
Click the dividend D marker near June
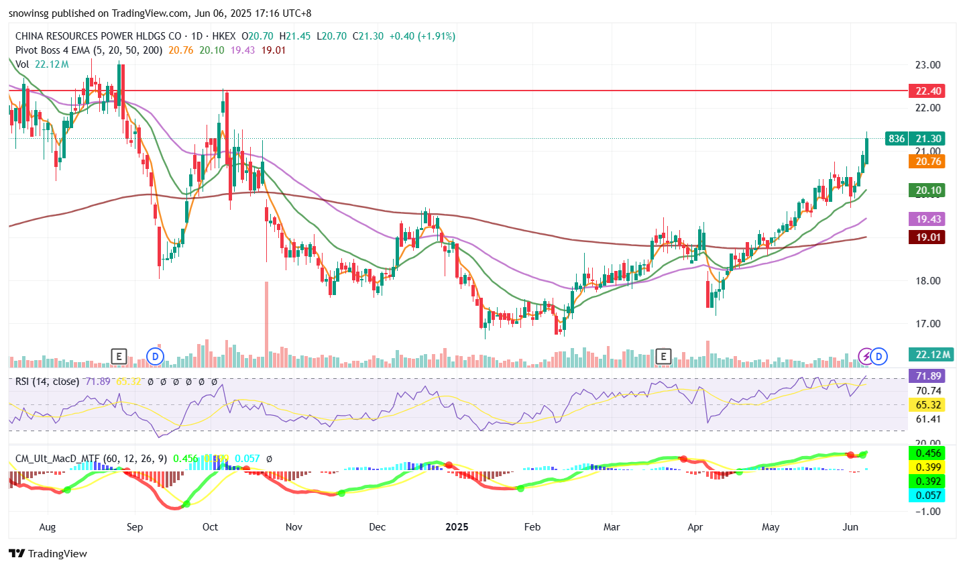pos(880,356)
